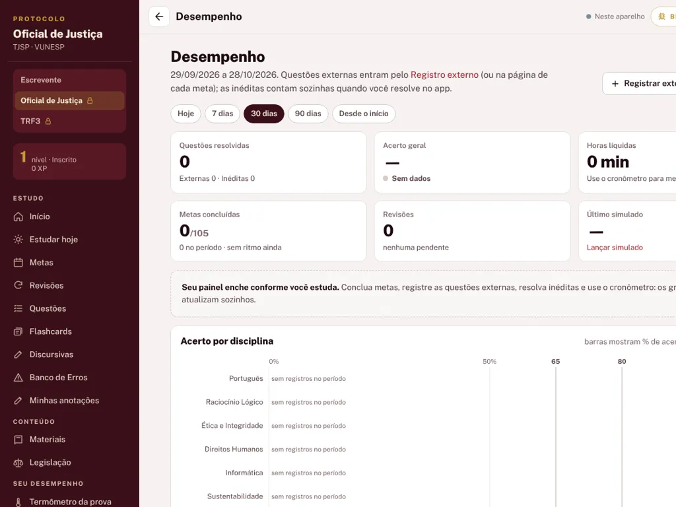Click the sun icon for Estudar hoje
This screenshot has width=676, height=507.
[18, 239]
